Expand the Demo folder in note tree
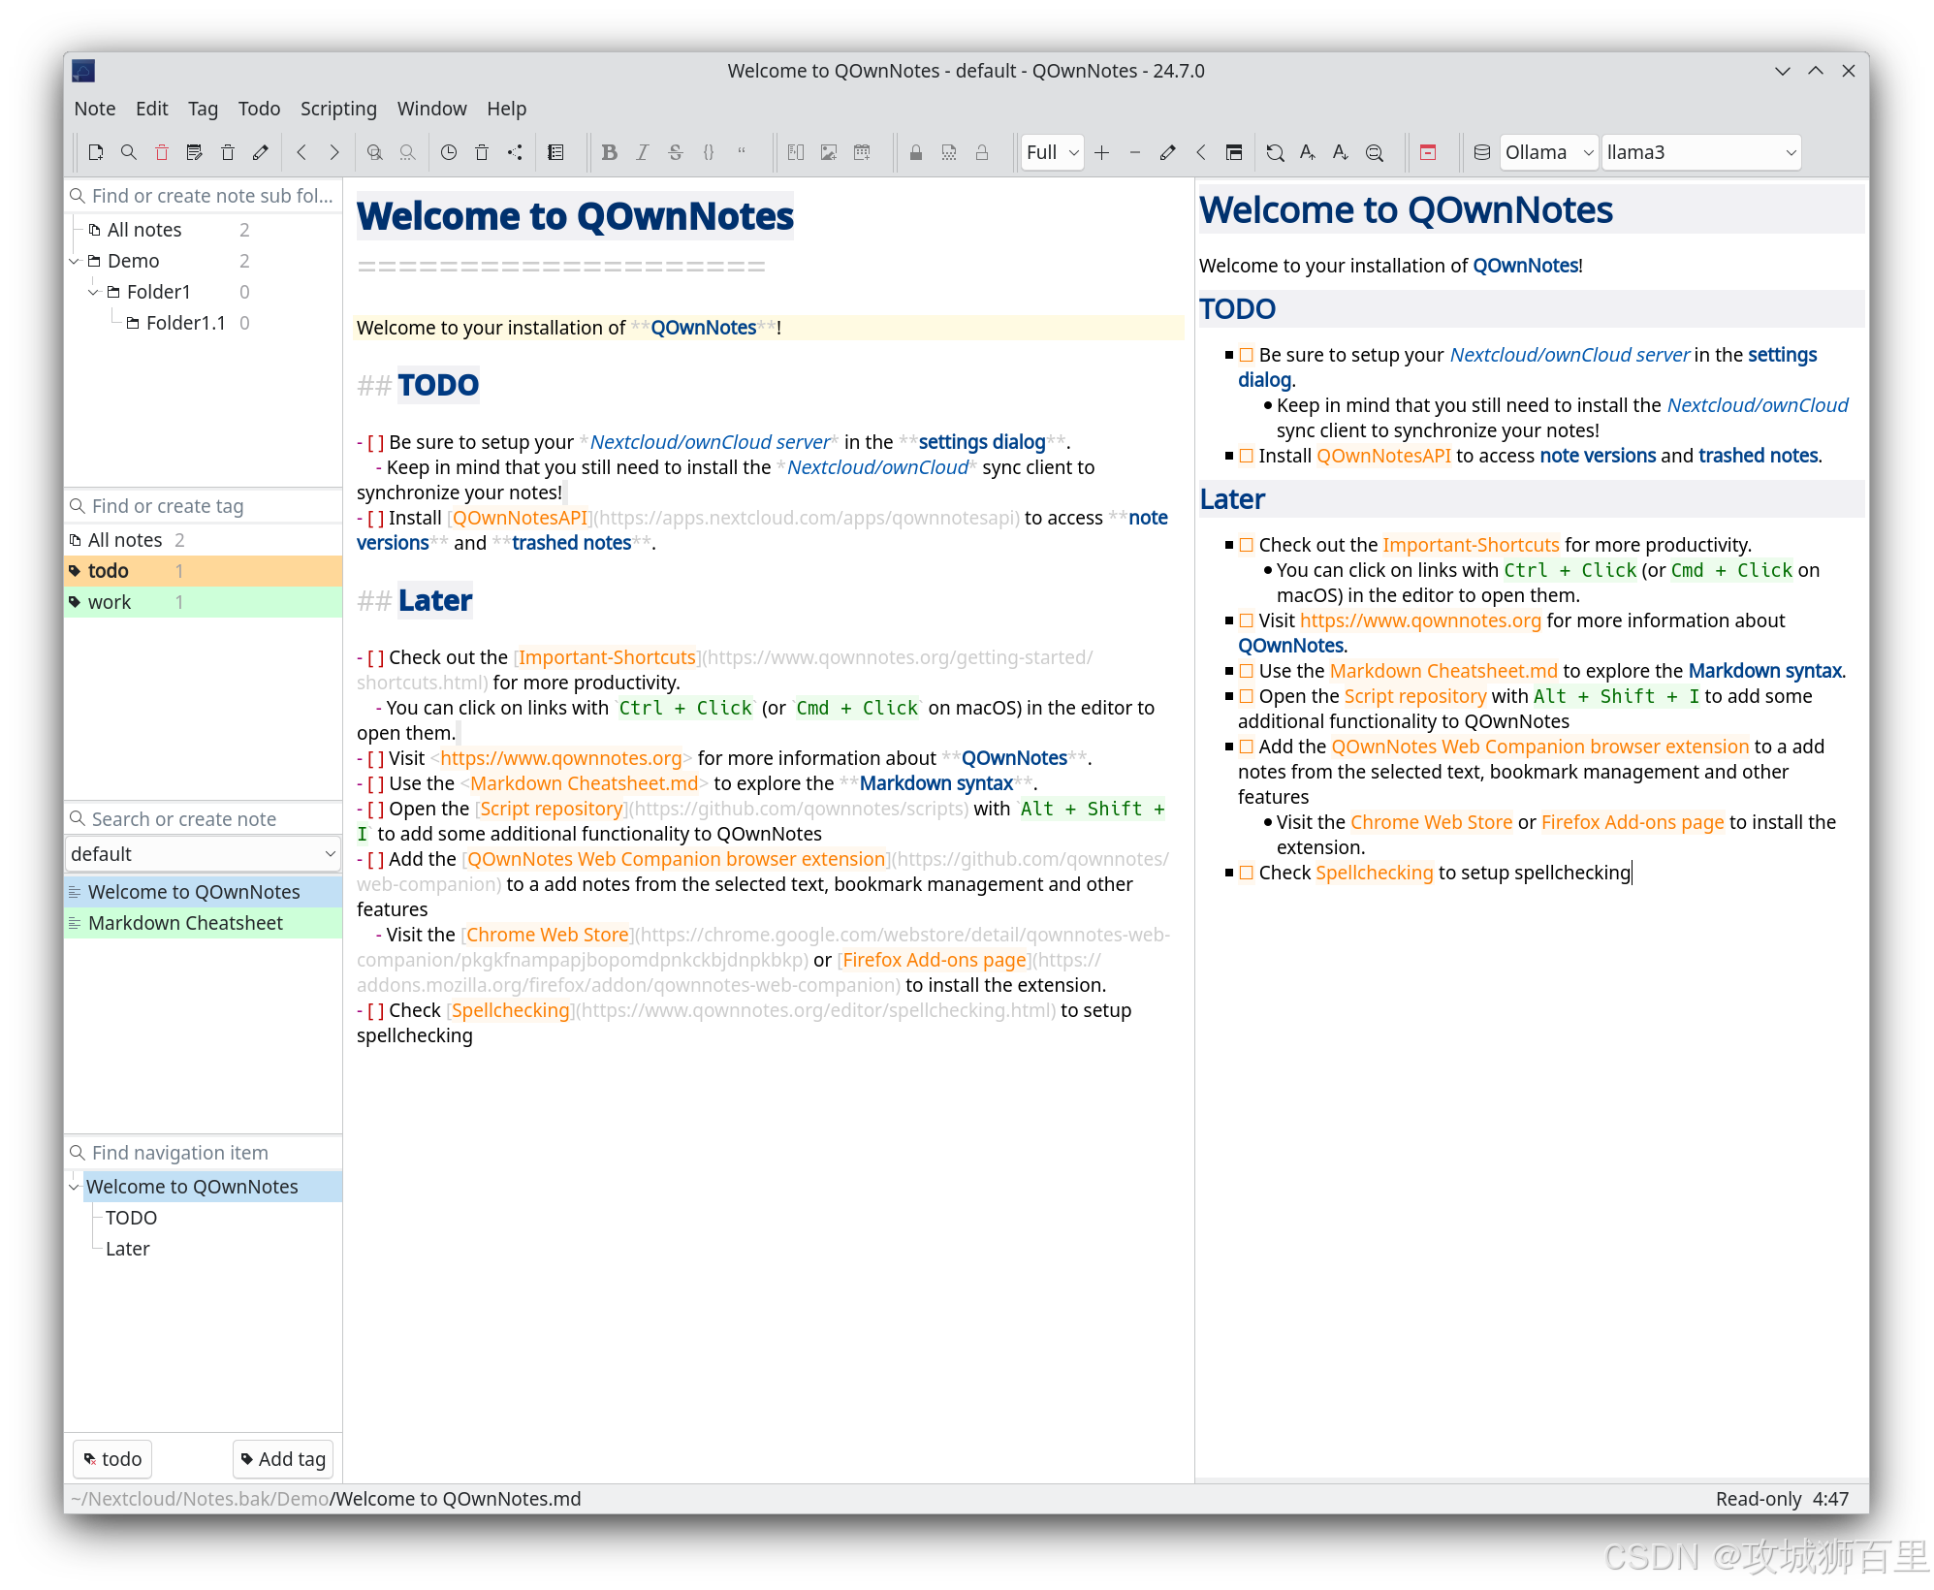 tap(76, 260)
